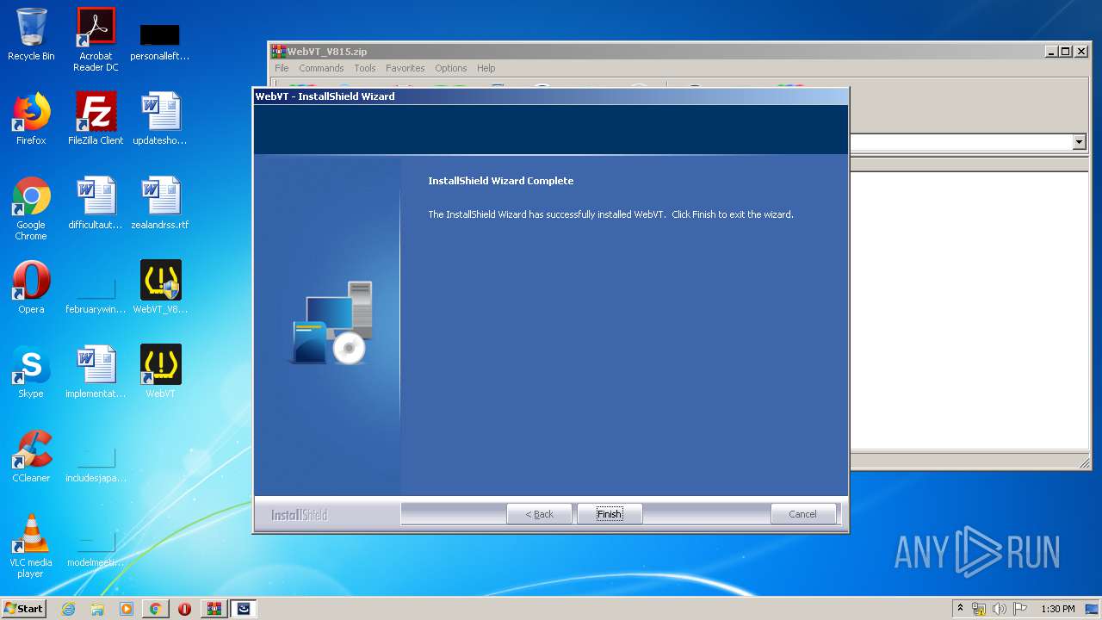
Task: Launch Skype from the desktop
Action: 31,372
